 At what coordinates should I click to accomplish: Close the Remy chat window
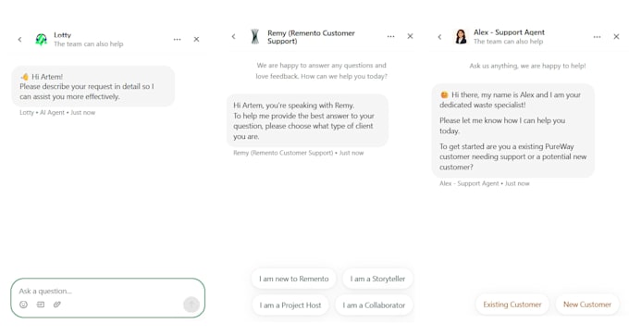[410, 36]
